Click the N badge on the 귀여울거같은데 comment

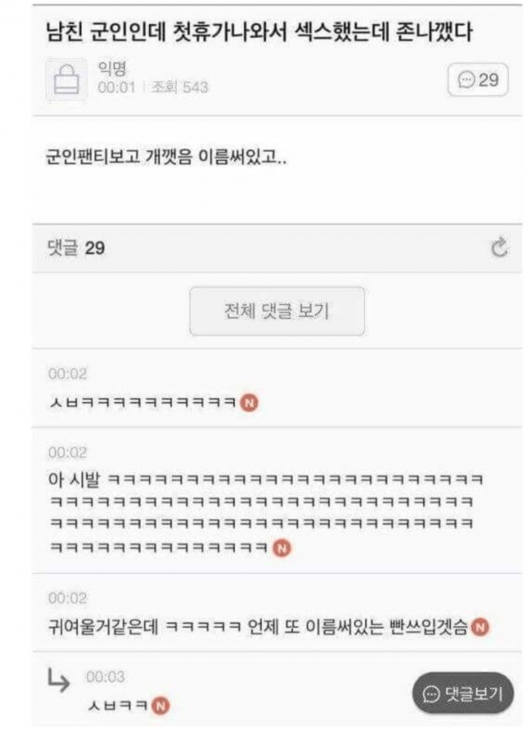click(480, 627)
